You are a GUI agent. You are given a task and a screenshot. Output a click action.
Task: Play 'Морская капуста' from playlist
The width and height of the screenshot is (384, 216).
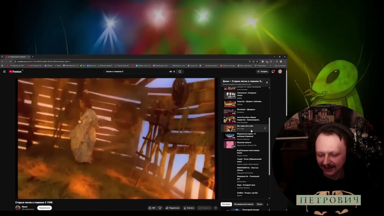point(246,144)
